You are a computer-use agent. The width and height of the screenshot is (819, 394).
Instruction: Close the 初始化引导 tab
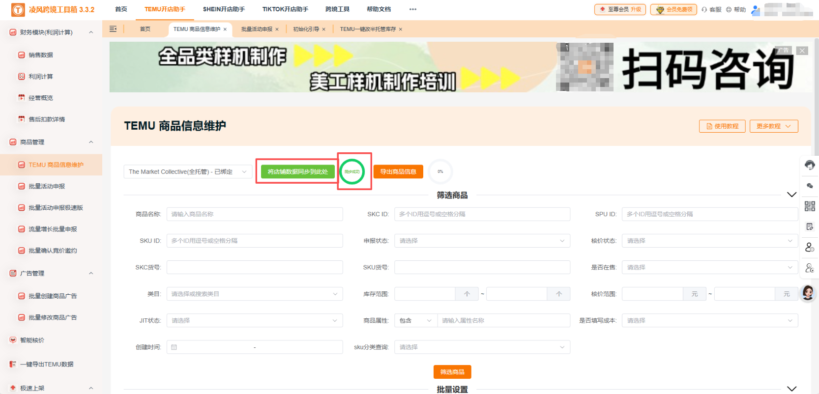point(323,29)
